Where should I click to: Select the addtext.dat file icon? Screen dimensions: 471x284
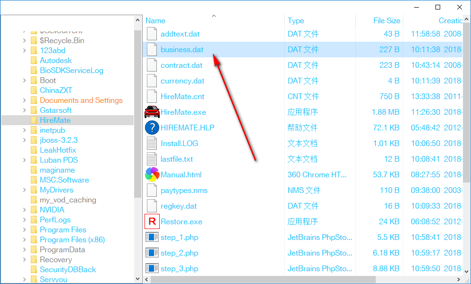(152, 34)
